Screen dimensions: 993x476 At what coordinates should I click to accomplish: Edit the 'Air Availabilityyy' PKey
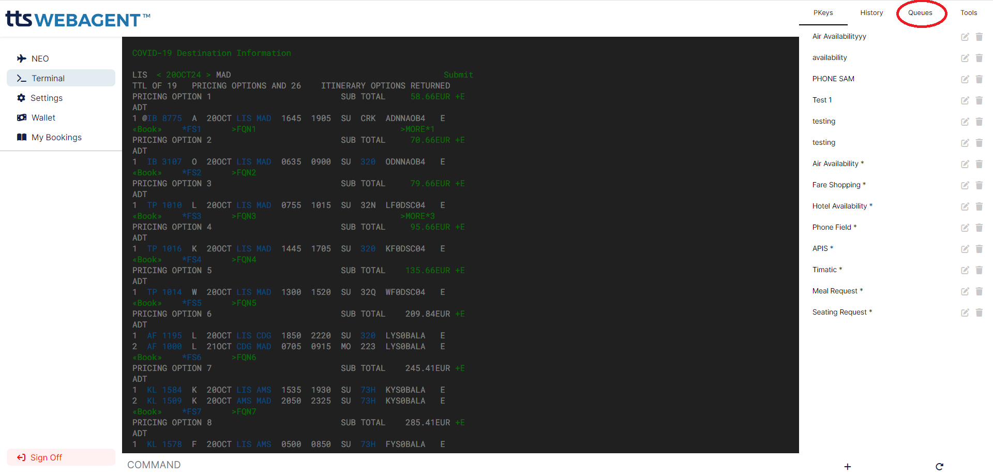[x=965, y=37]
